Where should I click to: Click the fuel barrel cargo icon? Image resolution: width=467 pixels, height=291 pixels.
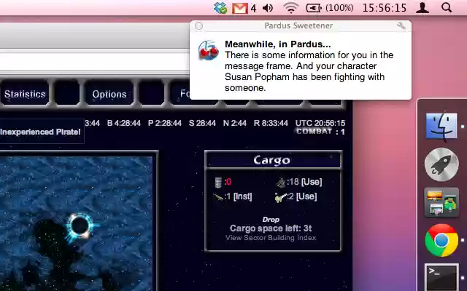coord(218,182)
